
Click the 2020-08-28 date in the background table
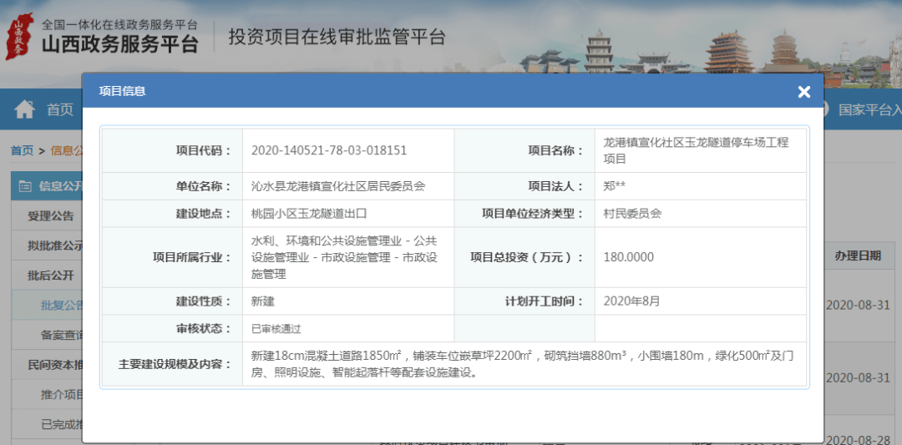coord(860,439)
